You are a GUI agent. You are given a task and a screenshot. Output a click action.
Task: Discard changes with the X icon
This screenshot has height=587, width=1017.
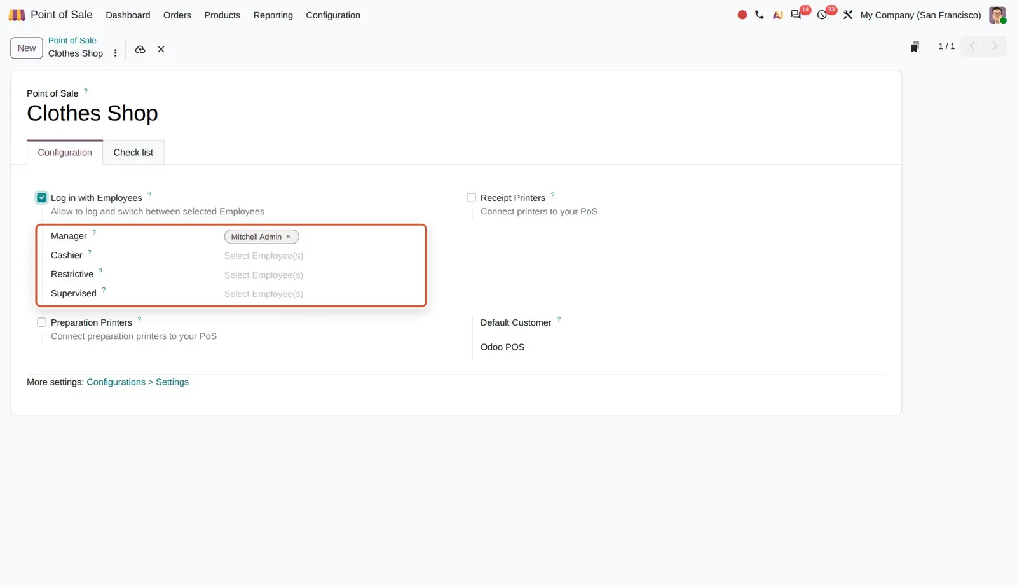[161, 49]
